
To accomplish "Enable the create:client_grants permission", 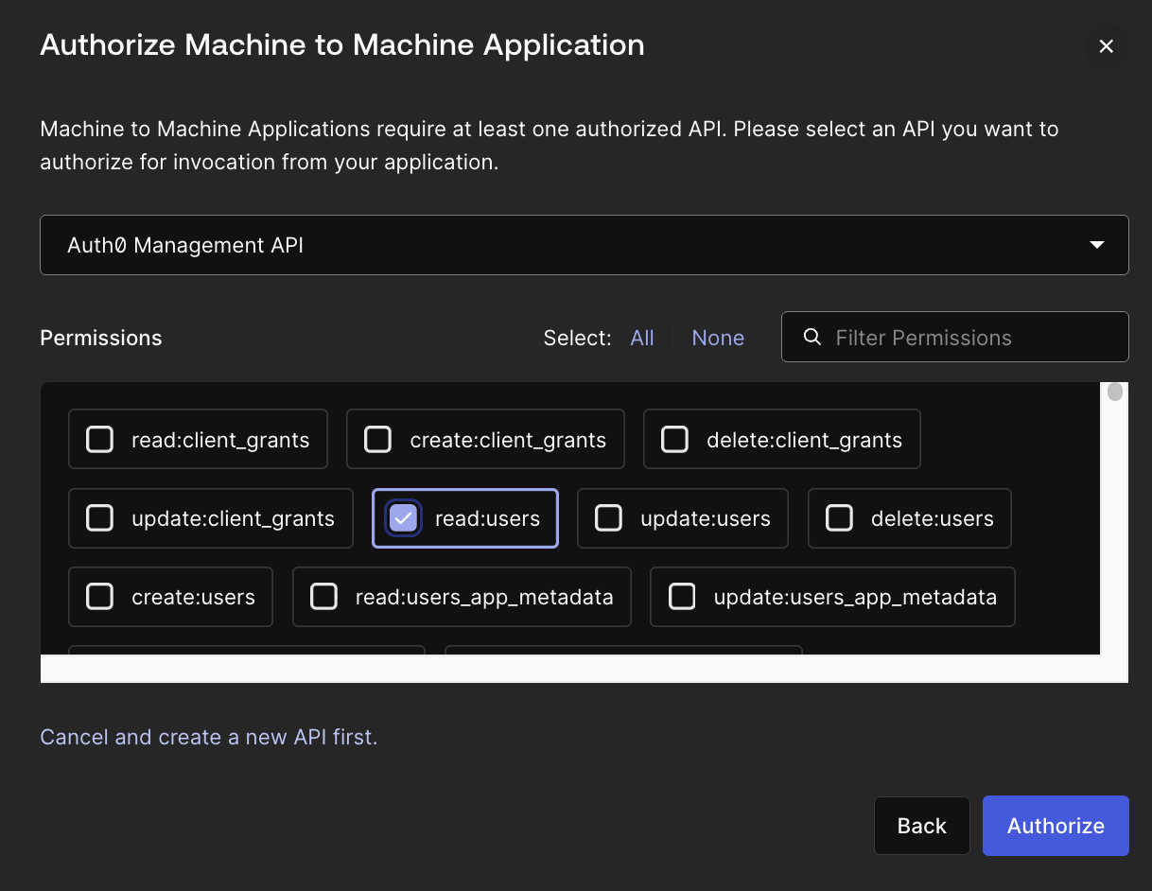I will click(x=377, y=439).
